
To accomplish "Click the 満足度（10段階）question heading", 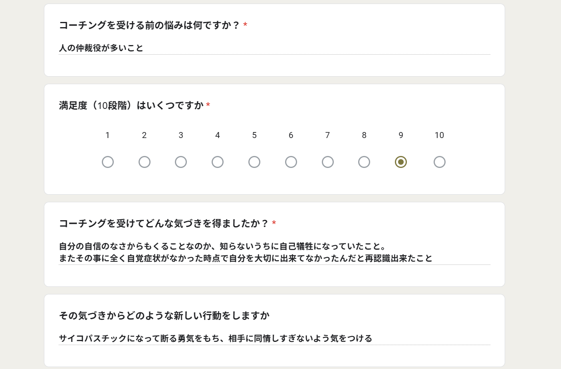I will click(x=131, y=105).
